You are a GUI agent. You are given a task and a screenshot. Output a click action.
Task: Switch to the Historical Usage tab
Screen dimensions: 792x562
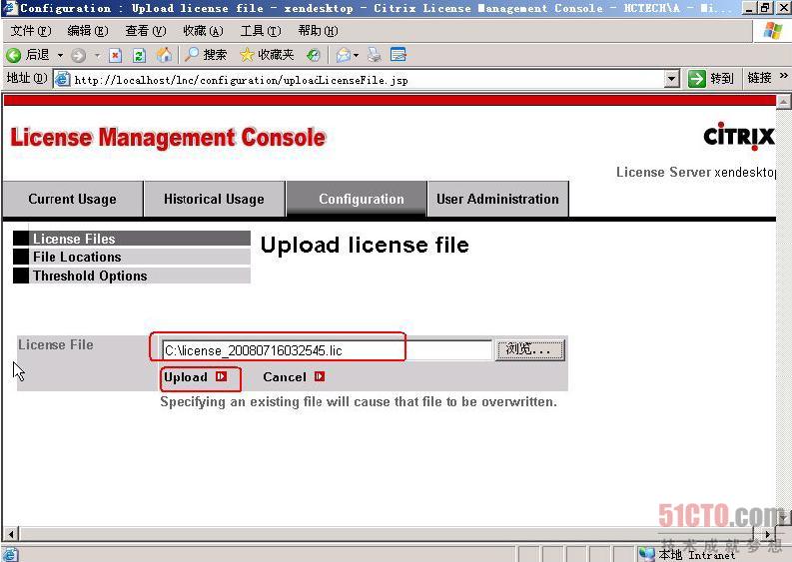[x=214, y=199]
